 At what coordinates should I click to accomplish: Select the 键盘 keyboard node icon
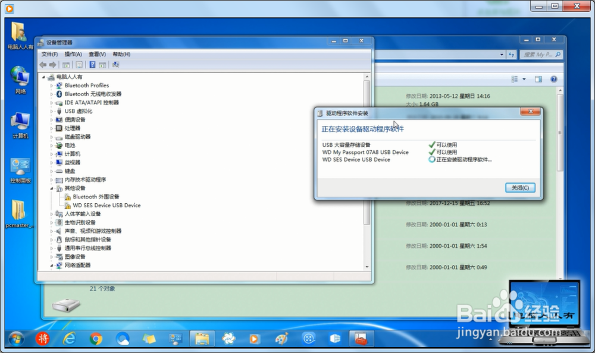pyautogui.click(x=59, y=171)
